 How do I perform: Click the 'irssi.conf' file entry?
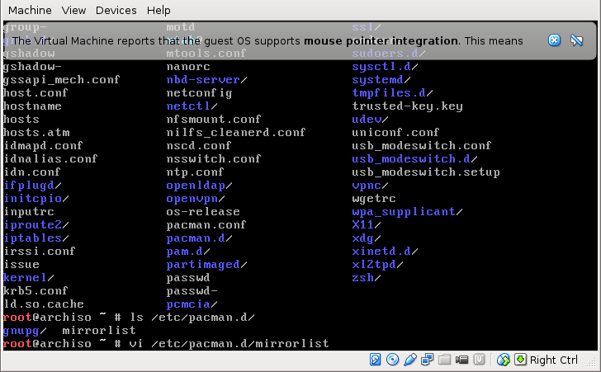(x=39, y=252)
